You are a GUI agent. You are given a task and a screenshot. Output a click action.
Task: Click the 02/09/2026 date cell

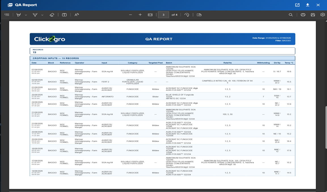click(x=37, y=80)
